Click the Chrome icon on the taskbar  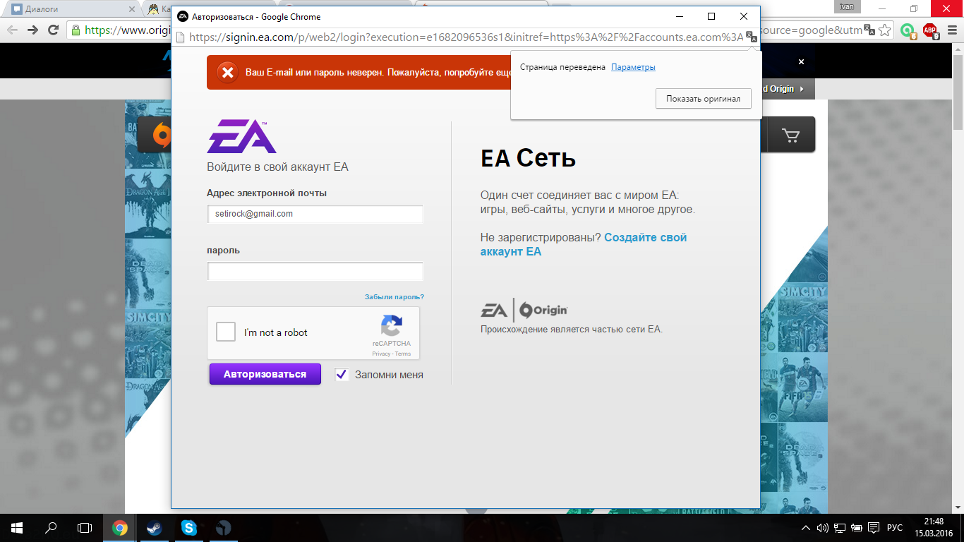[x=119, y=527]
